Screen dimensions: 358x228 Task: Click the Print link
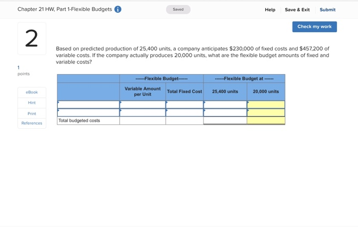tap(32, 113)
